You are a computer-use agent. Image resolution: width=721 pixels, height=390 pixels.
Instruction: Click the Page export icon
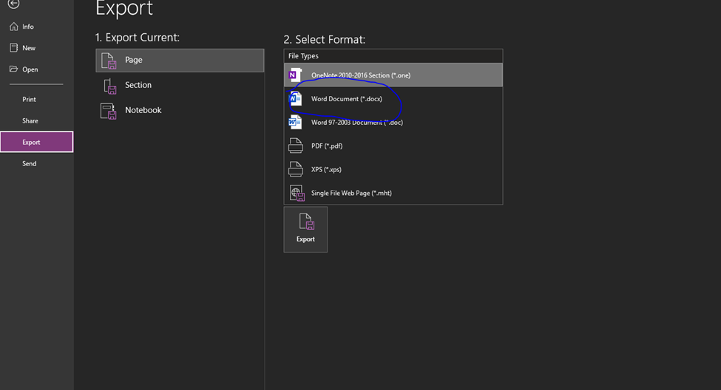tap(109, 61)
